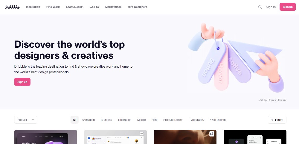Select the Animation category tab

(x=88, y=120)
